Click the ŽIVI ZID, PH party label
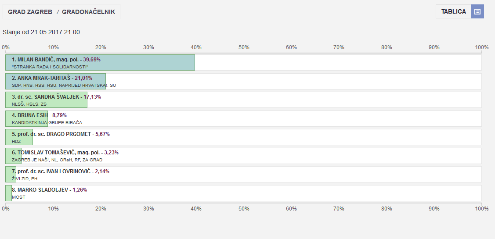Viewport: 495px width, 239px height. 25,178
